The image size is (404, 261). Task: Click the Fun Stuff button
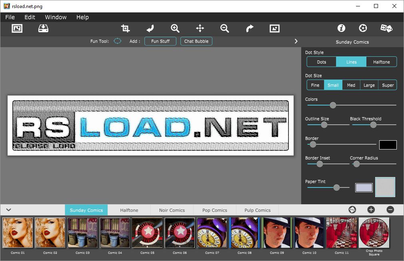(160, 41)
